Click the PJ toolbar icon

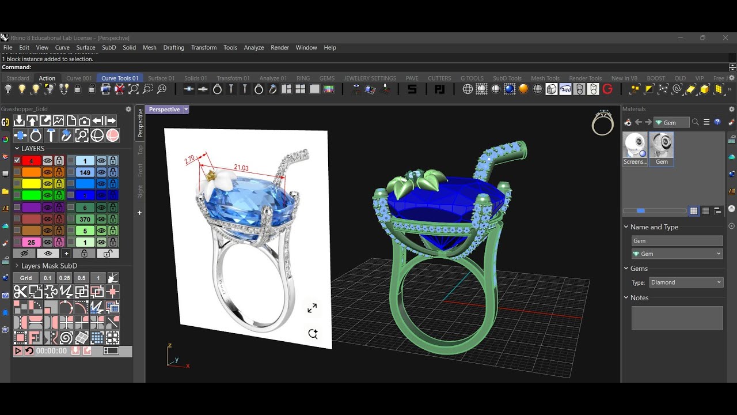[439, 89]
